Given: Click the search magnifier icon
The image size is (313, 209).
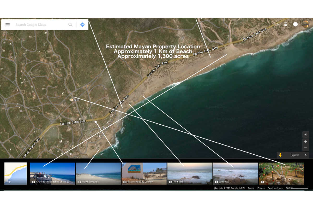Looking at the screenshot, I should [70, 25].
